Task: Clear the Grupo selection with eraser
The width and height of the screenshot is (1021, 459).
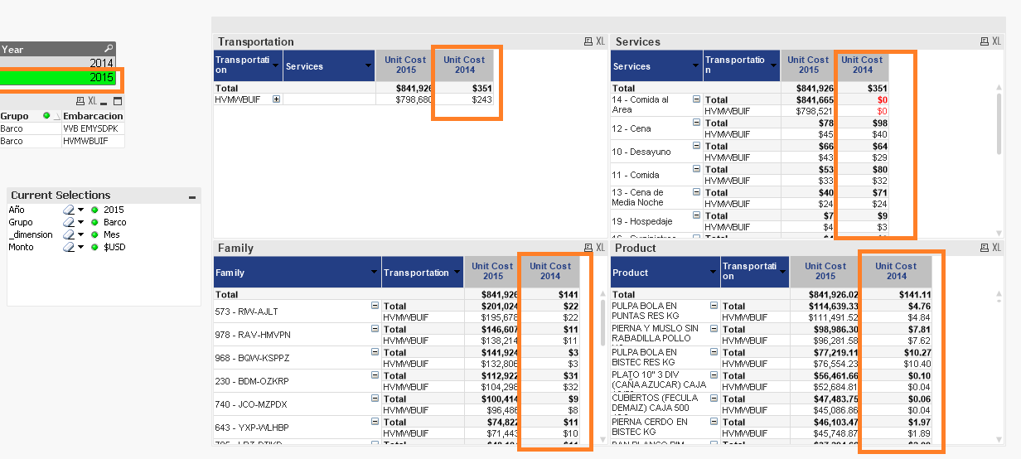Action: pyautogui.click(x=69, y=222)
